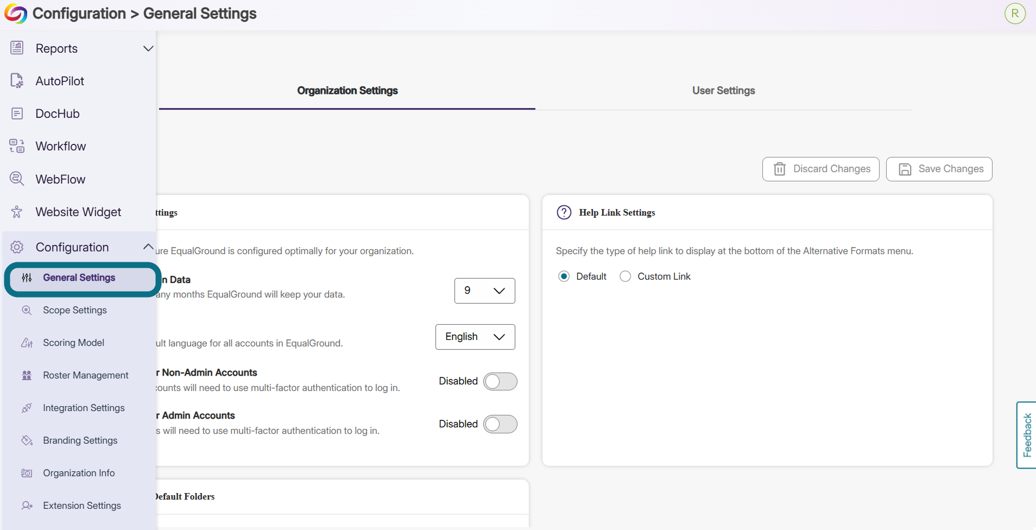Switch to User Settings tab

tap(723, 91)
